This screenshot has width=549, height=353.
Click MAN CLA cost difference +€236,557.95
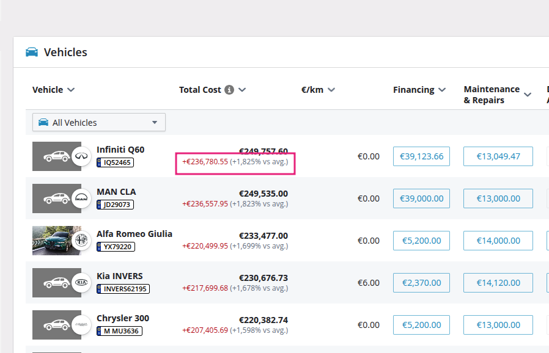pos(205,203)
